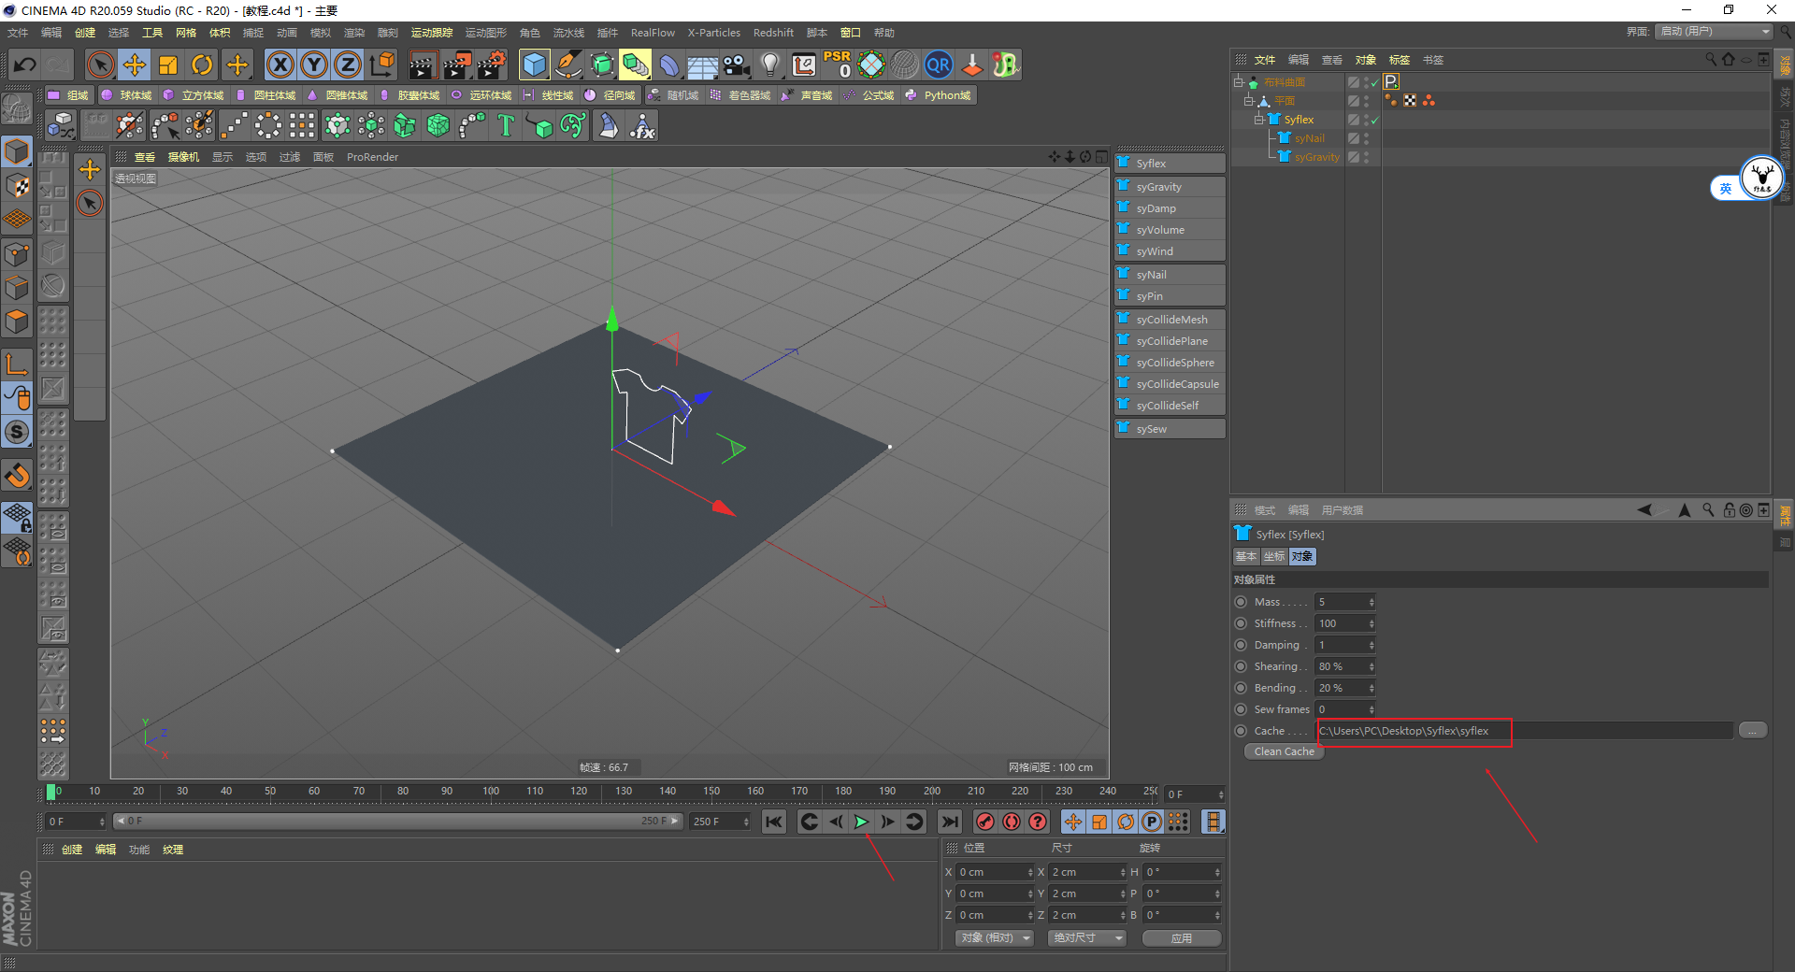Click the light bulb Light icon
Image resolution: width=1795 pixels, height=972 pixels.
[x=769, y=64]
